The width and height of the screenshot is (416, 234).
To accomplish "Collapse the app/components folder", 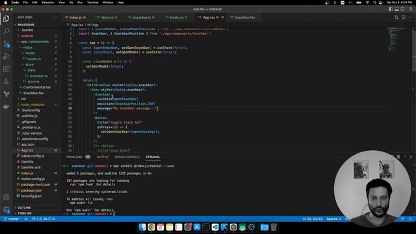I will [34, 42].
